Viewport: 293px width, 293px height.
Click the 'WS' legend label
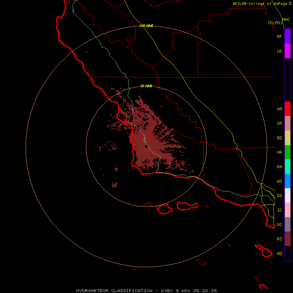pyautogui.click(x=279, y=181)
